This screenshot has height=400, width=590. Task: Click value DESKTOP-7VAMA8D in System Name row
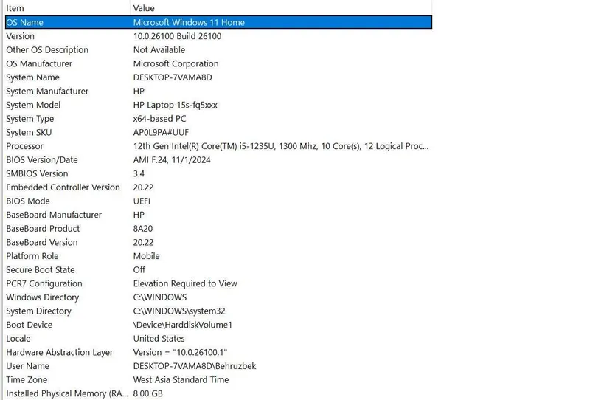click(x=173, y=77)
